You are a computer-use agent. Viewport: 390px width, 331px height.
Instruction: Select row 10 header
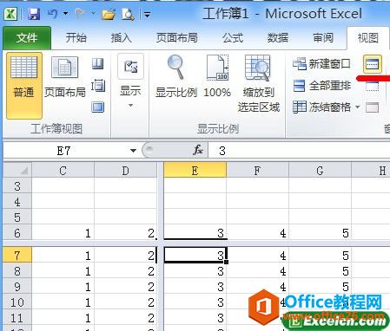pos(17,302)
